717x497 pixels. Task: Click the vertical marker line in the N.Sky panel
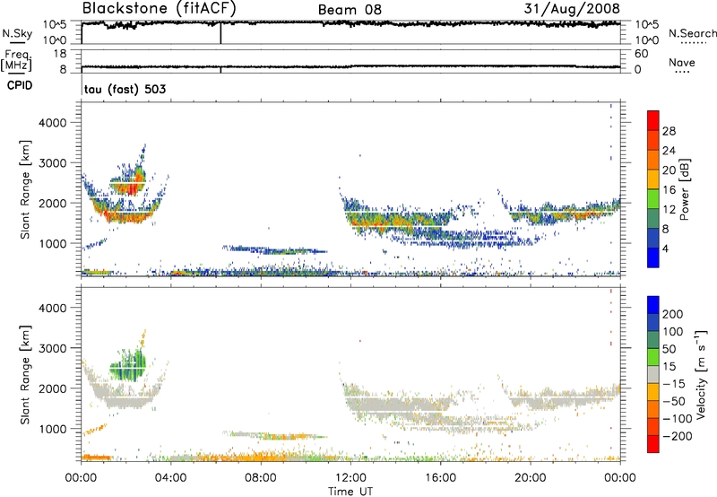(220, 33)
